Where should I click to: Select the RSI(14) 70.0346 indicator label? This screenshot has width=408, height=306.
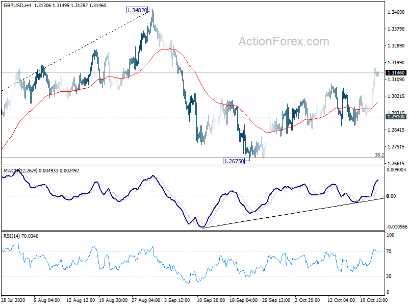pyautogui.click(x=21, y=236)
